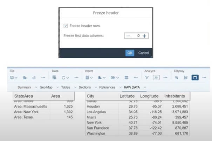Expand the Refresh dropdown arrow

point(68,78)
